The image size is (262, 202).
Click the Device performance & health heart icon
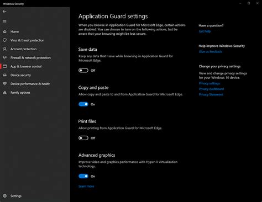tap(5, 84)
